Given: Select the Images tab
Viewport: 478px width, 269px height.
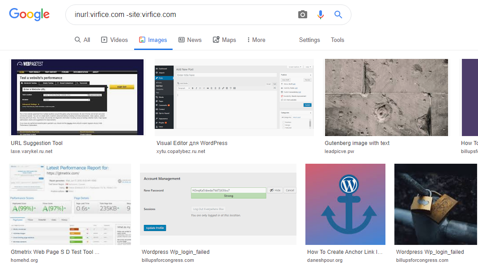Looking at the screenshot, I should [153, 40].
